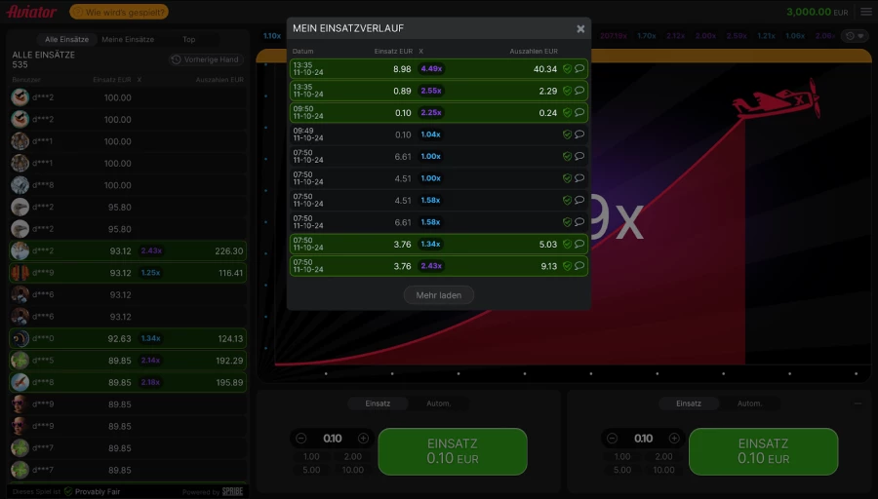Remove the second bet panel via minus icon

(x=858, y=403)
